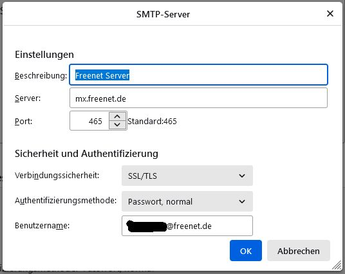Screen dimensions: 345x274
Task: Select the Port number field showing 465
Action: (x=89, y=121)
